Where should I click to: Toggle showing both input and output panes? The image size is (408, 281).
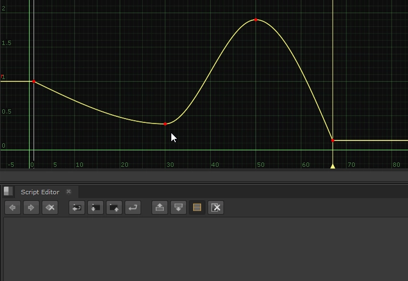tap(197, 207)
